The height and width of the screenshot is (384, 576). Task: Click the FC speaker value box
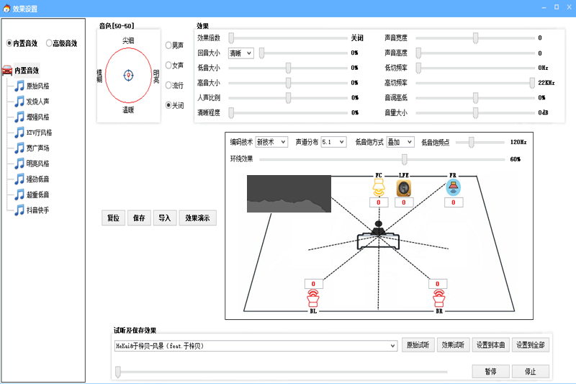(x=379, y=202)
